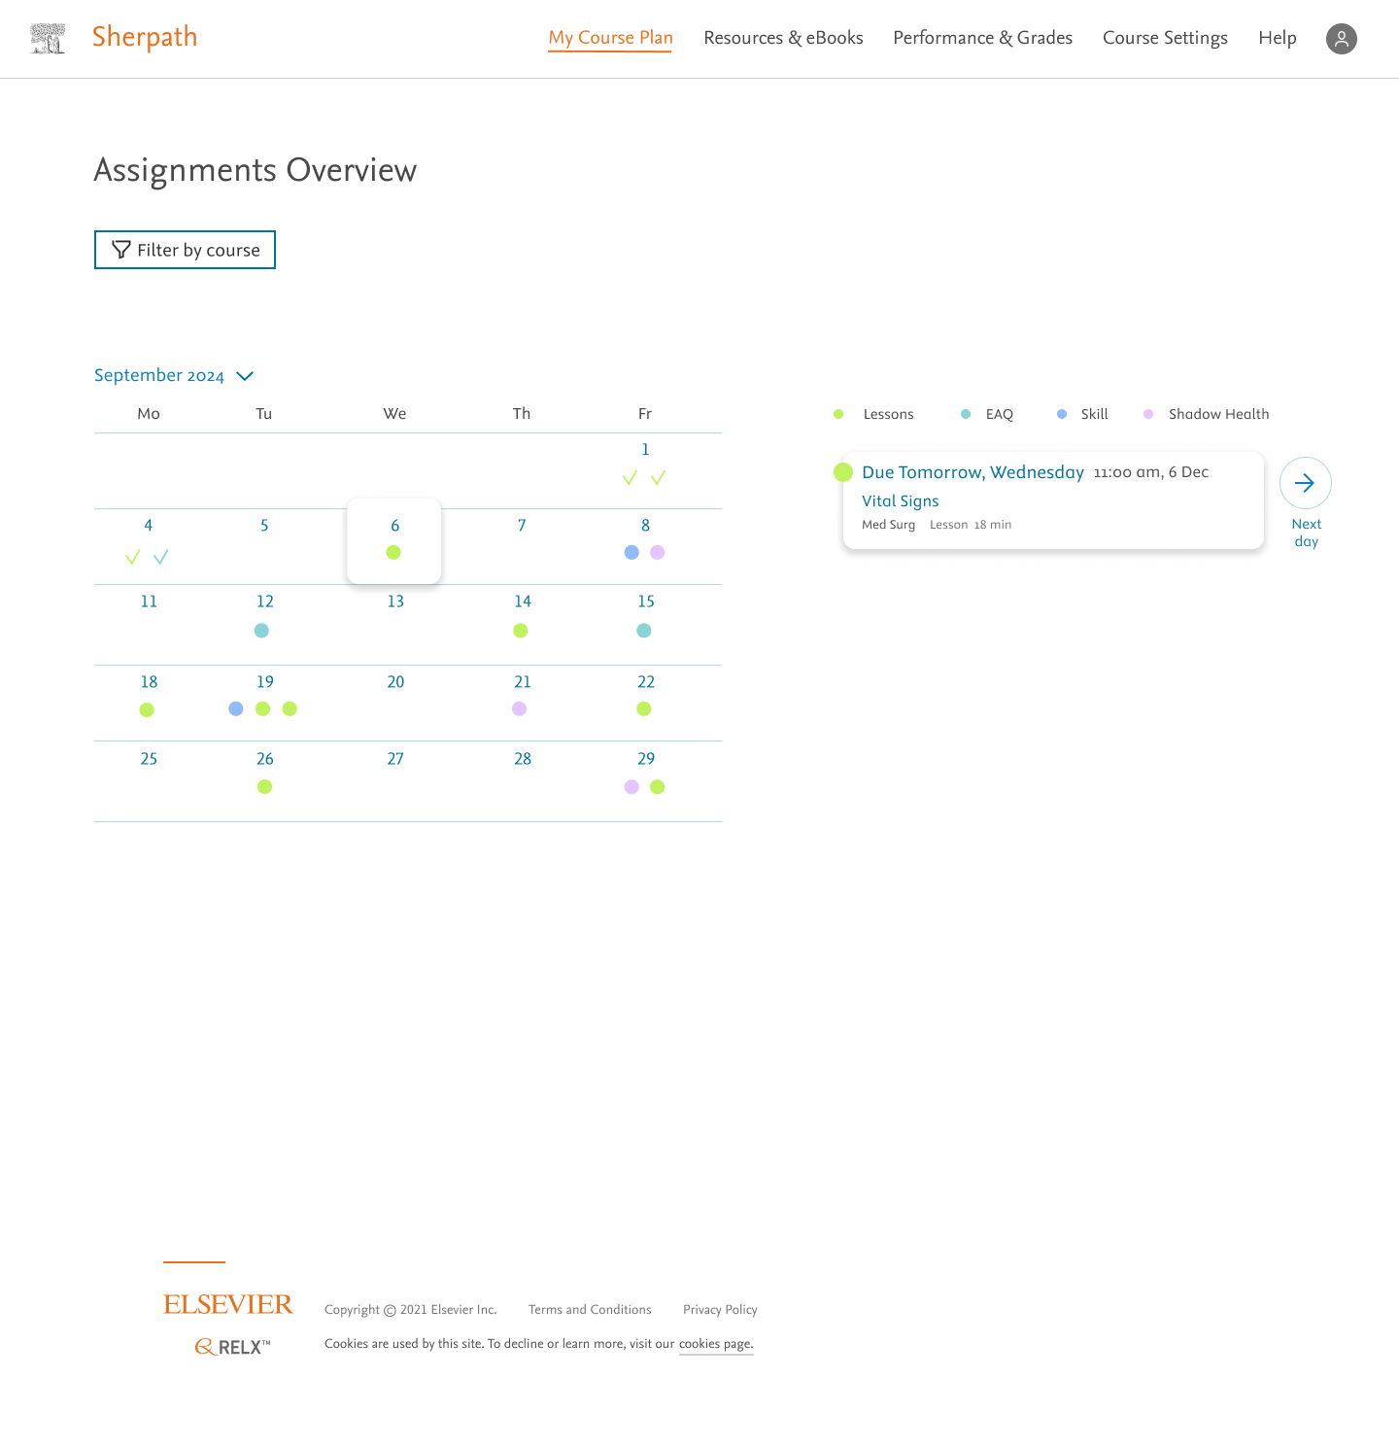The image size is (1399, 1446).
Task: Follow the cookies page link
Action: click(716, 1344)
